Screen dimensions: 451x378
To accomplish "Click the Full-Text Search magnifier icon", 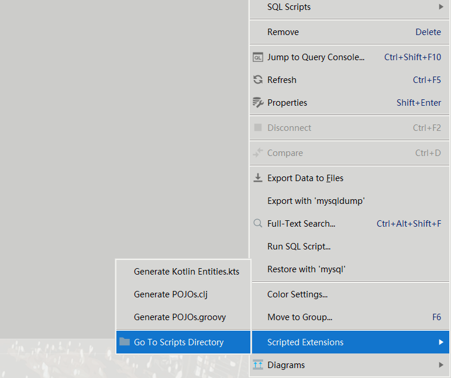I will [x=257, y=223].
